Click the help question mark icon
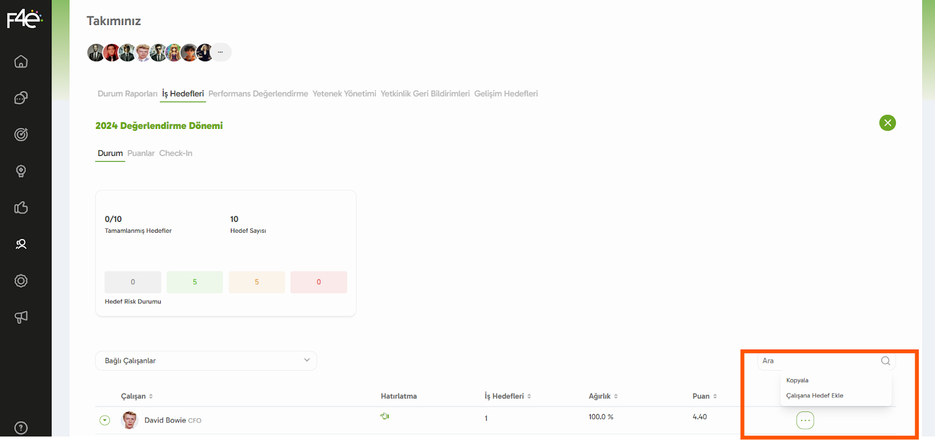 (x=21, y=428)
